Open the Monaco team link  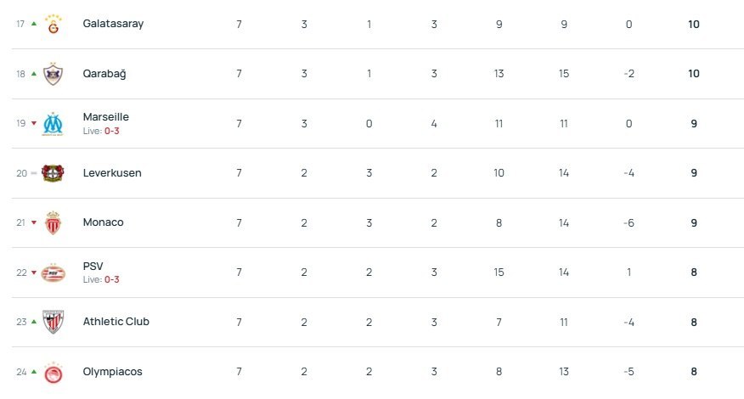pyautogui.click(x=103, y=222)
